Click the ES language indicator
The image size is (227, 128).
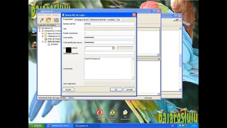(x=172, y=126)
